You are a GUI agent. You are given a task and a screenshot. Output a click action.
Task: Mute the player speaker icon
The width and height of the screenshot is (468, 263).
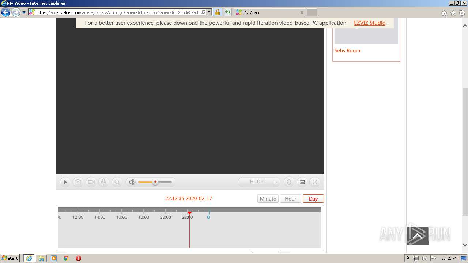pos(132,182)
